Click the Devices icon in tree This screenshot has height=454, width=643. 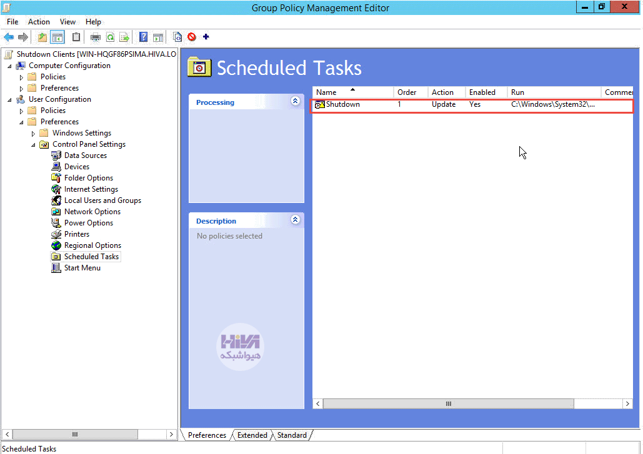click(56, 167)
